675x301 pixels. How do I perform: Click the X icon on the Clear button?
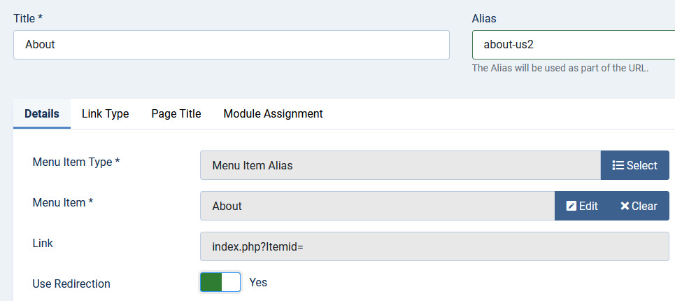pos(625,206)
